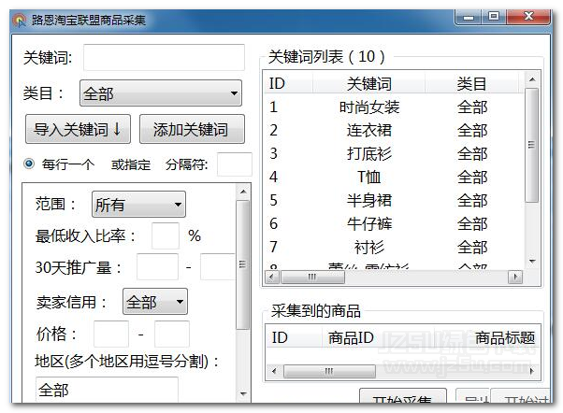This screenshot has width=563, height=413.
Task: Select the 连衣裙 keyword row
Action: pyautogui.click(x=395, y=130)
